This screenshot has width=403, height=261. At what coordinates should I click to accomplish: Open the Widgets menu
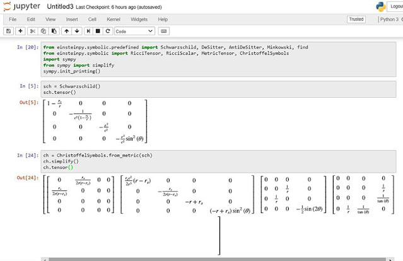pos(139,20)
